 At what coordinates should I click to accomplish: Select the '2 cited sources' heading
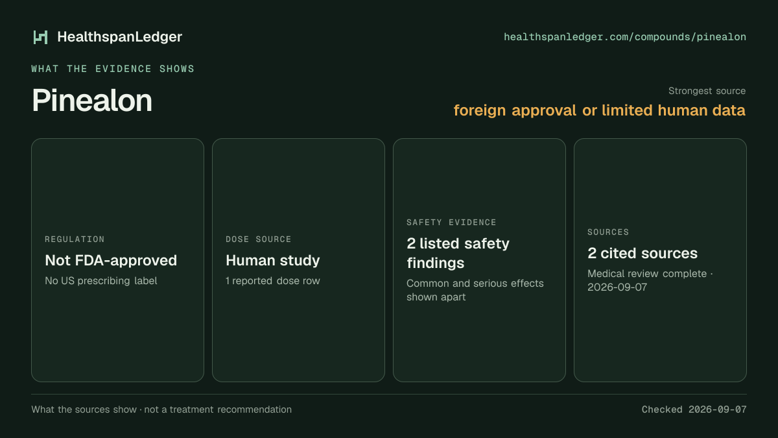pyautogui.click(x=642, y=253)
